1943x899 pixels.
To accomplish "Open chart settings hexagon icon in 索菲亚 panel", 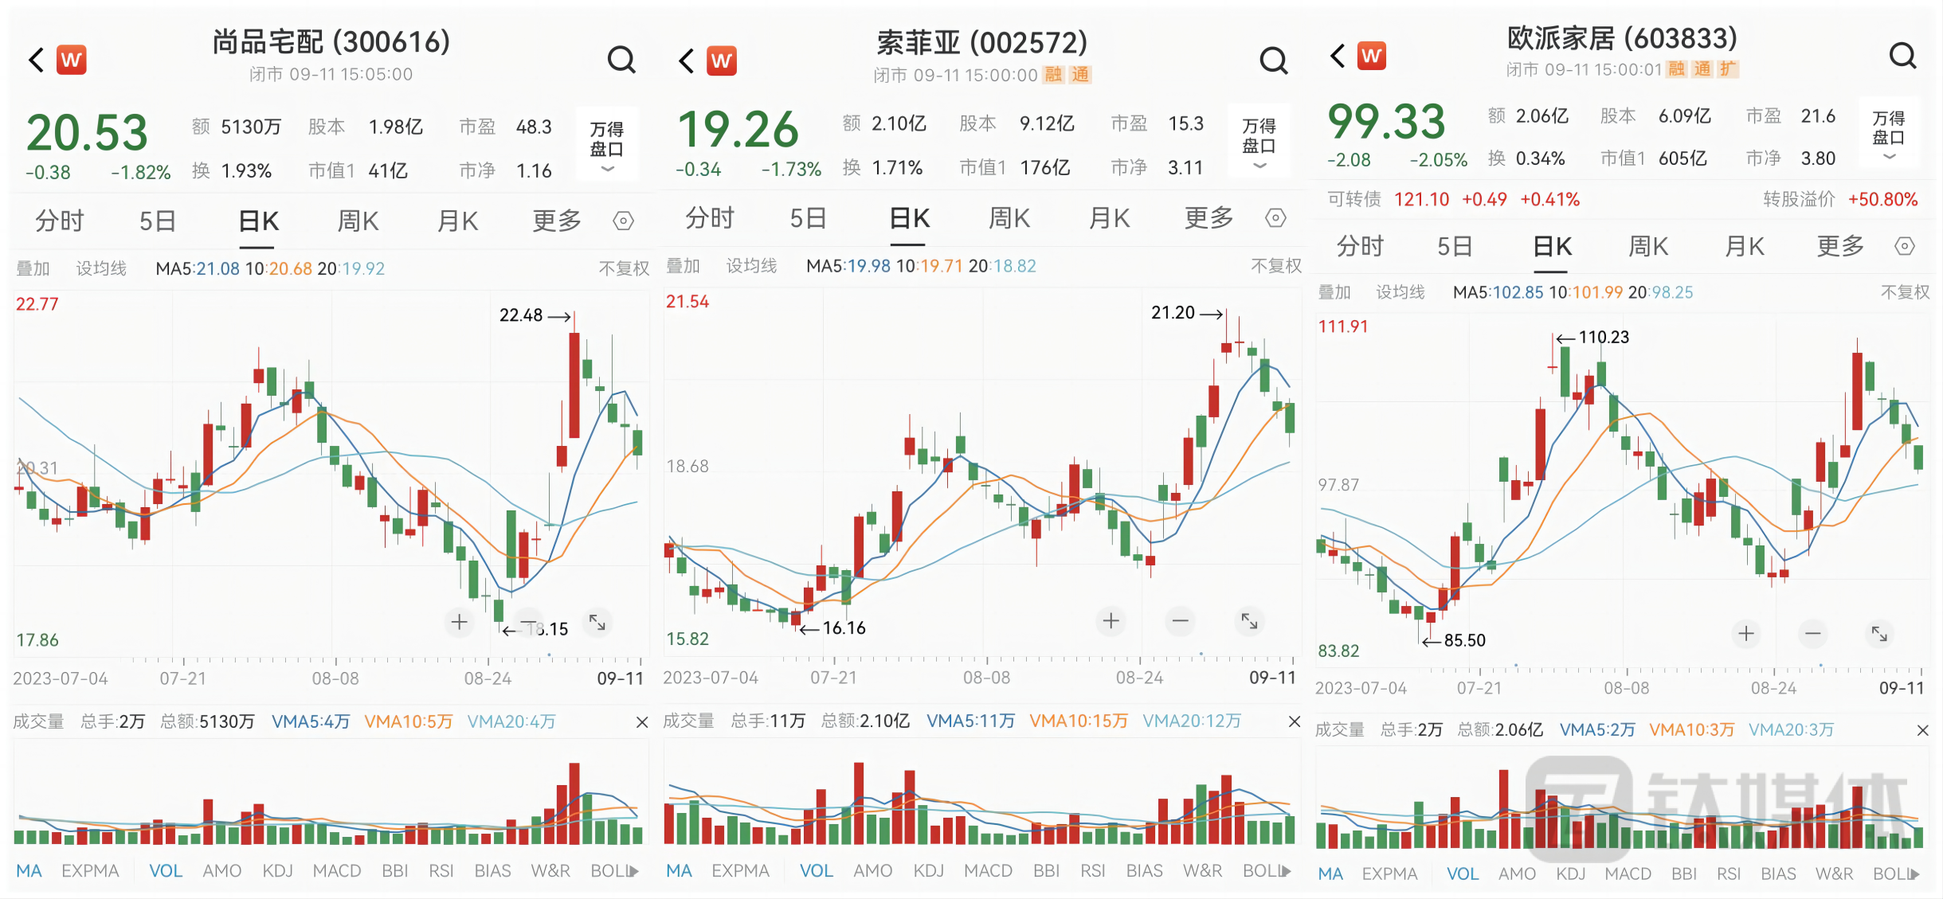I will [x=1275, y=218].
